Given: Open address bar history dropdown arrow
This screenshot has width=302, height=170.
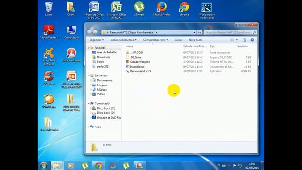Looking at the screenshot, I should click(194, 33).
